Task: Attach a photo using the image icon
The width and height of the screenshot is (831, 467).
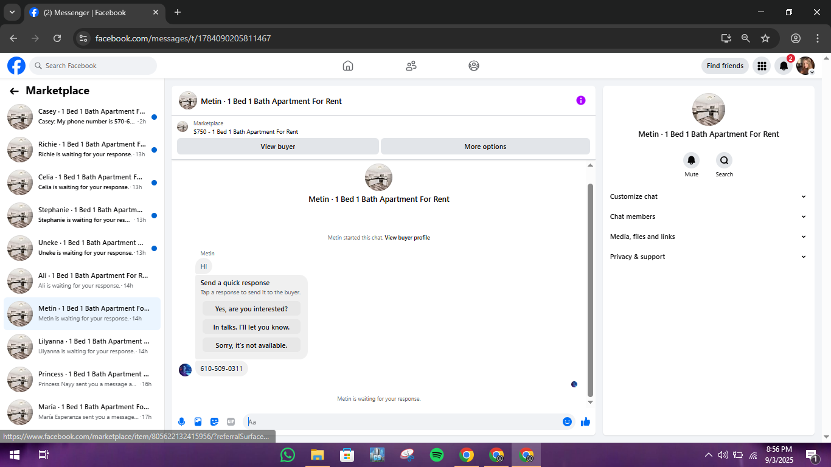Action: point(198,421)
